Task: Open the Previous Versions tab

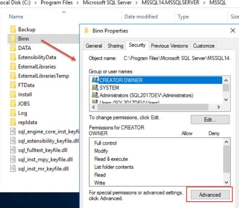Action: pyautogui.click(x=170, y=46)
